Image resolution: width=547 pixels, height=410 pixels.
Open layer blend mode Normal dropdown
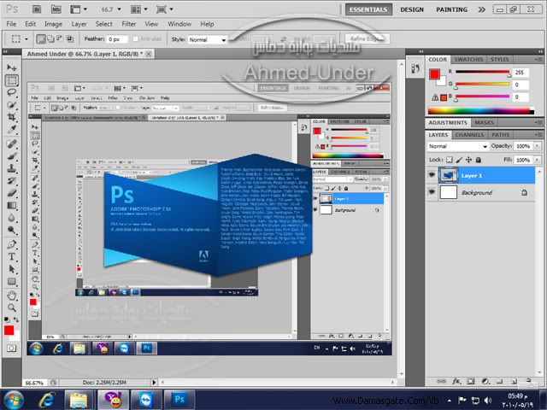457,146
